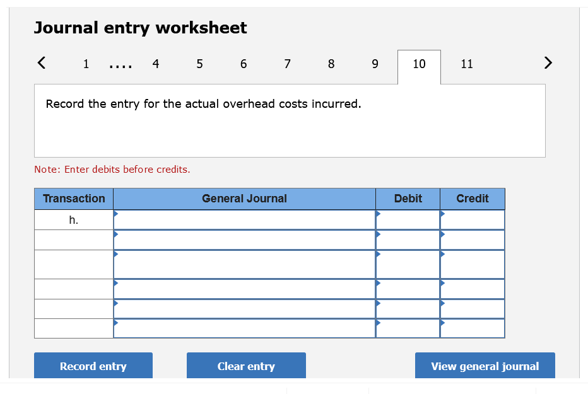Click the Journal entry worksheet heading
This screenshot has width=588, height=394.
tap(140, 28)
